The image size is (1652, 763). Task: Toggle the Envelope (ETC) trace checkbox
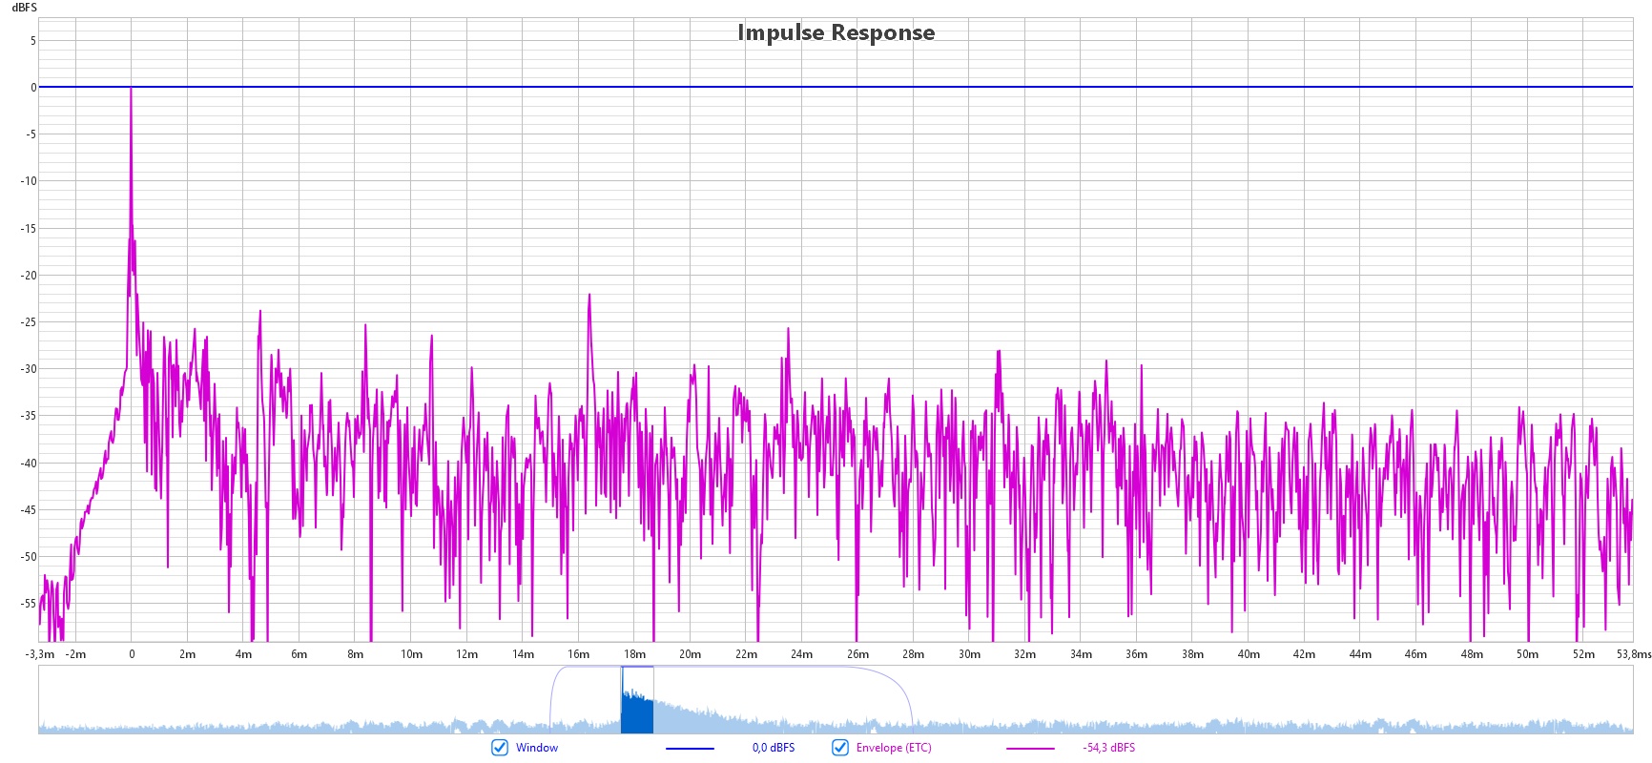click(x=840, y=748)
